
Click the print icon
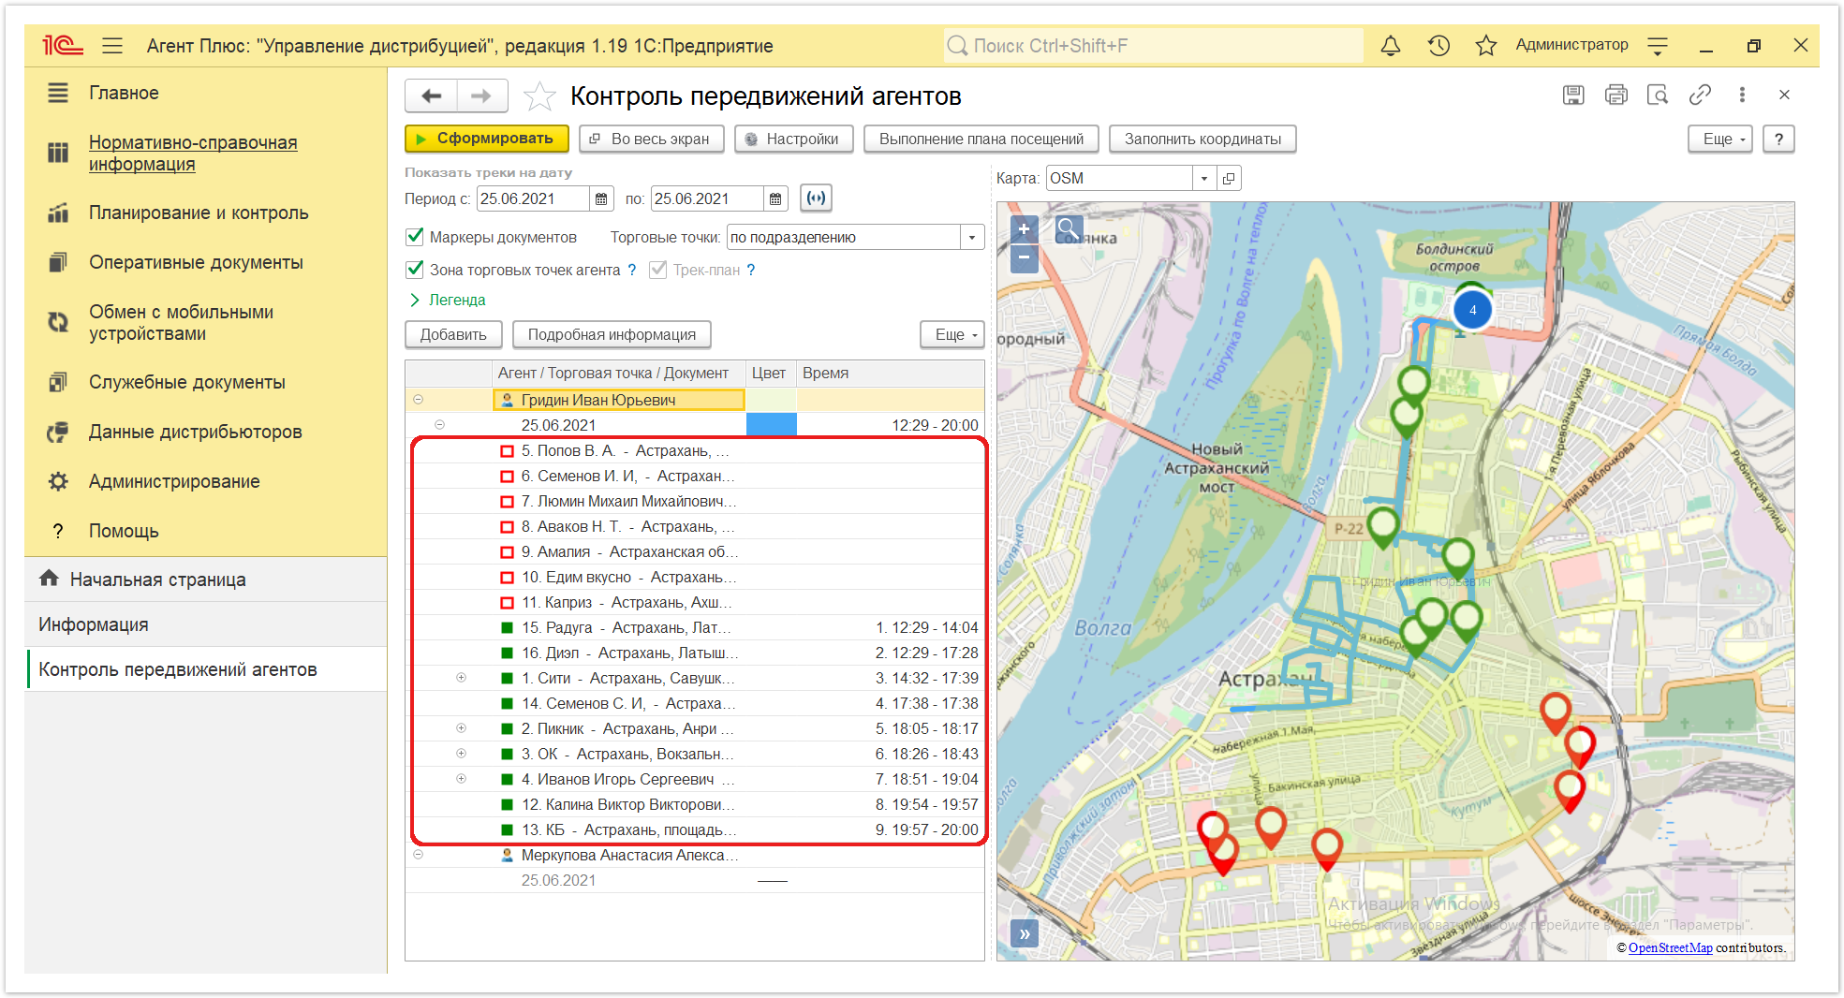click(x=1615, y=95)
